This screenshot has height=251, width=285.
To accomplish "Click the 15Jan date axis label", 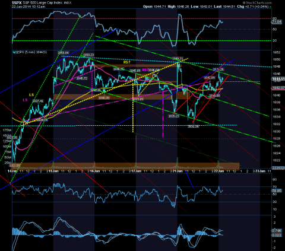I will [53, 171].
